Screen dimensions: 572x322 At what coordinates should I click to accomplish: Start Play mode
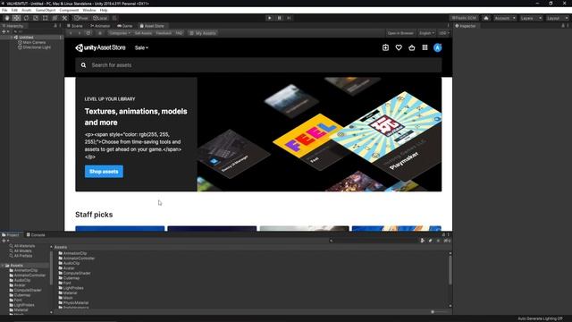click(270, 18)
